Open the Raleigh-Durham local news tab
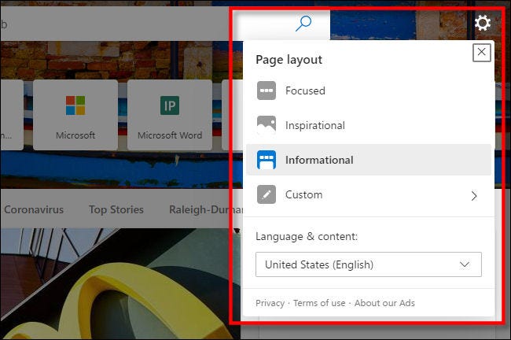The width and height of the screenshot is (511, 340). tap(200, 209)
